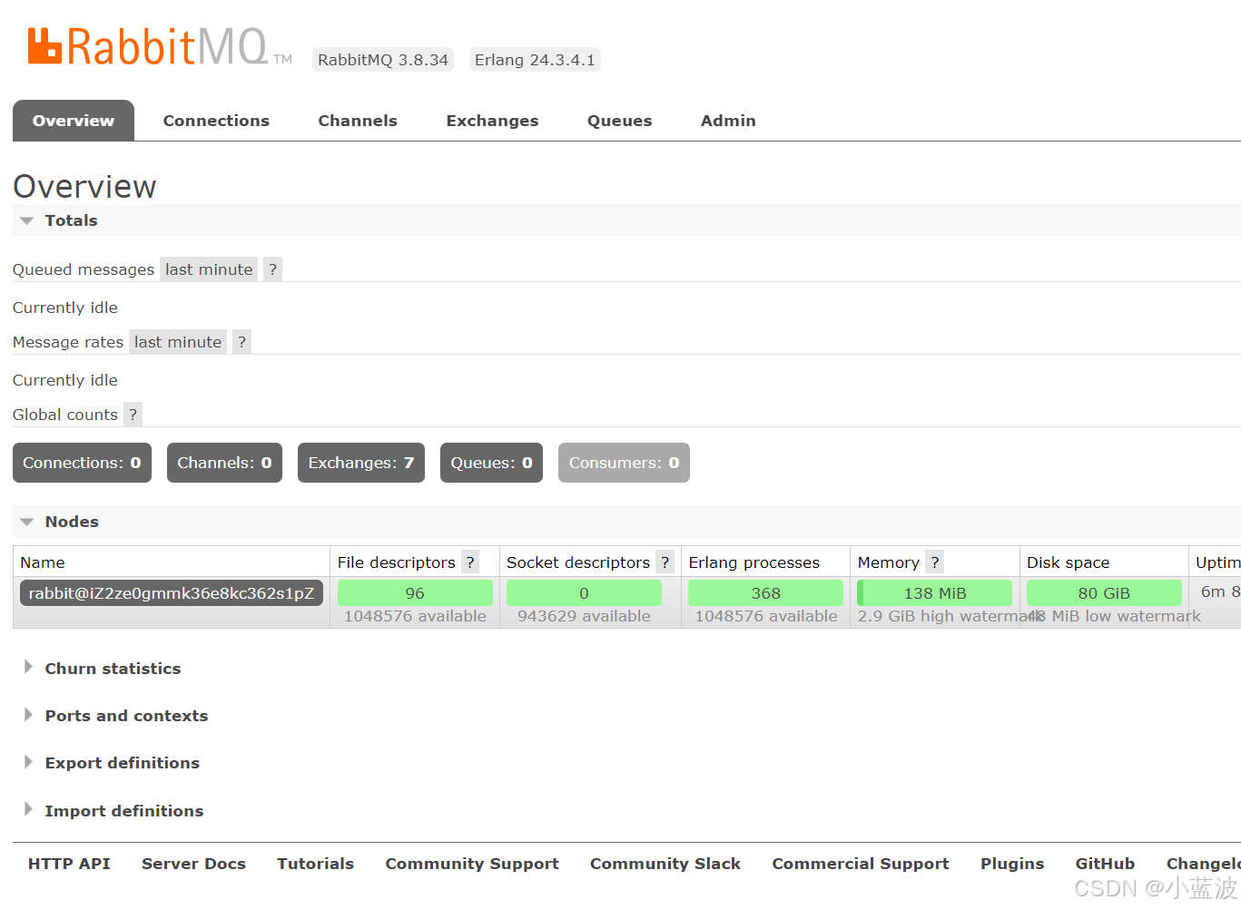The image size is (1241, 909).
Task: Open the Message rates help icon
Action: (241, 341)
